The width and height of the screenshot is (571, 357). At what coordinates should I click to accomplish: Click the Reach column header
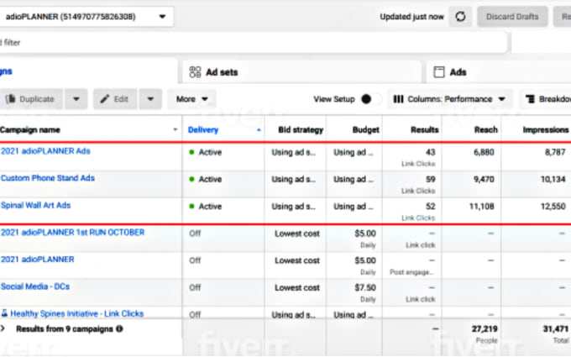coord(486,130)
